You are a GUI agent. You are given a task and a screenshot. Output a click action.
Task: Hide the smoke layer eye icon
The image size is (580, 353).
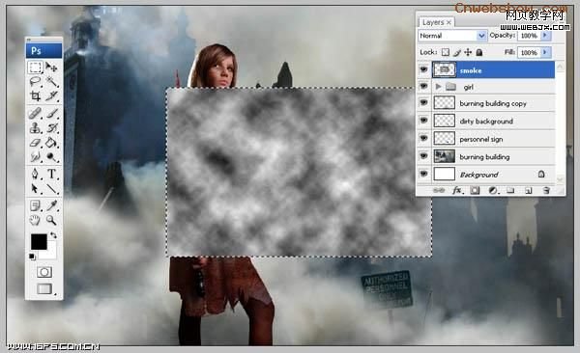[424, 69]
